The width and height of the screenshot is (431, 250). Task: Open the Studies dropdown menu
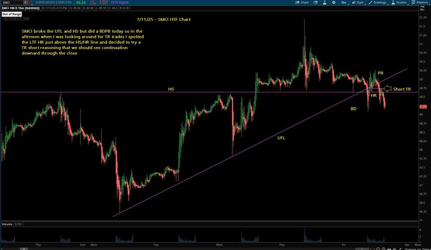[399, 3]
